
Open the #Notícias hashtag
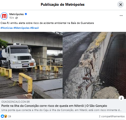tap(7, 28)
